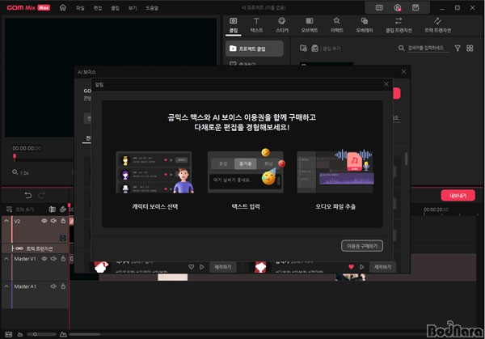Image resolution: width=485 pixels, height=339 pixels.
Task: Click the 캐릭터 보이스 선택 illustration
Action: pyautogui.click(x=155, y=172)
